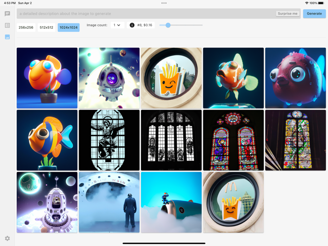The image size is (328, 246).
Task: Click the Surprise me button
Action: [287, 14]
